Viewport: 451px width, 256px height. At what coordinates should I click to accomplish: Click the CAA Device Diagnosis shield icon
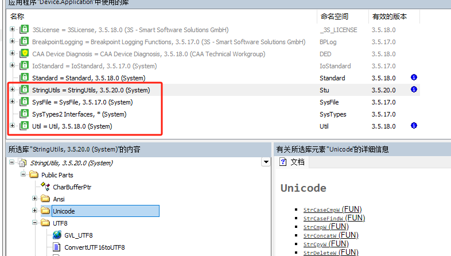click(25, 54)
